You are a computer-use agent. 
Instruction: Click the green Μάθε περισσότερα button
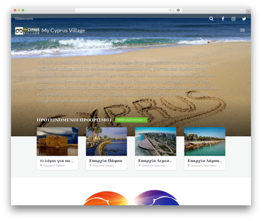pyautogui.click(x=132, y=120)
